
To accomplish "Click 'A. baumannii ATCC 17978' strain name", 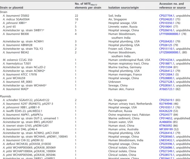I will 20,75.
